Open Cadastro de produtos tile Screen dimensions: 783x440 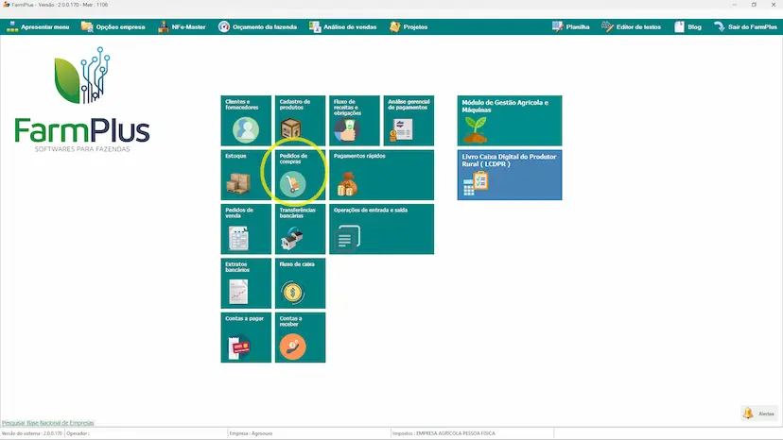coord(300,121)
